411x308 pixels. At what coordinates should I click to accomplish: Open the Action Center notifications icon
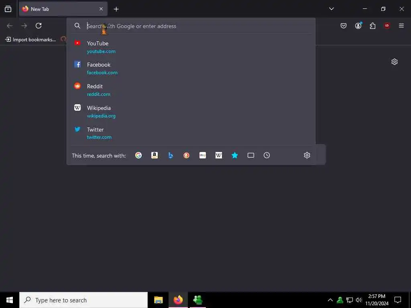(x=398, y=300)
